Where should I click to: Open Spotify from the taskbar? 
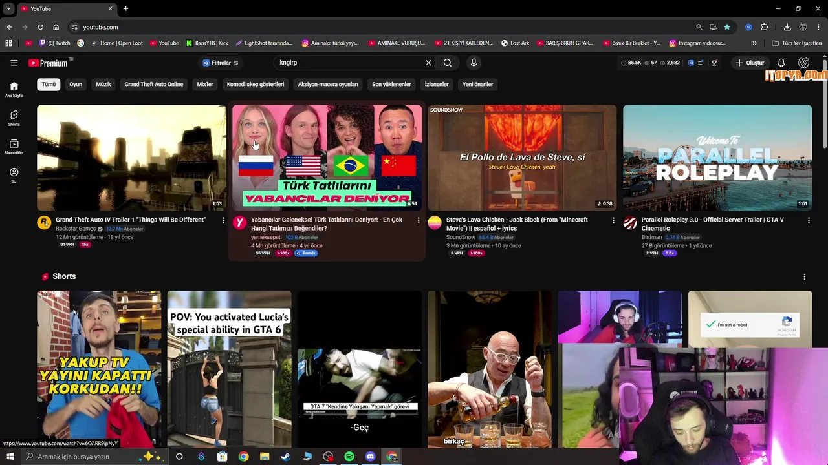(349, 457)
